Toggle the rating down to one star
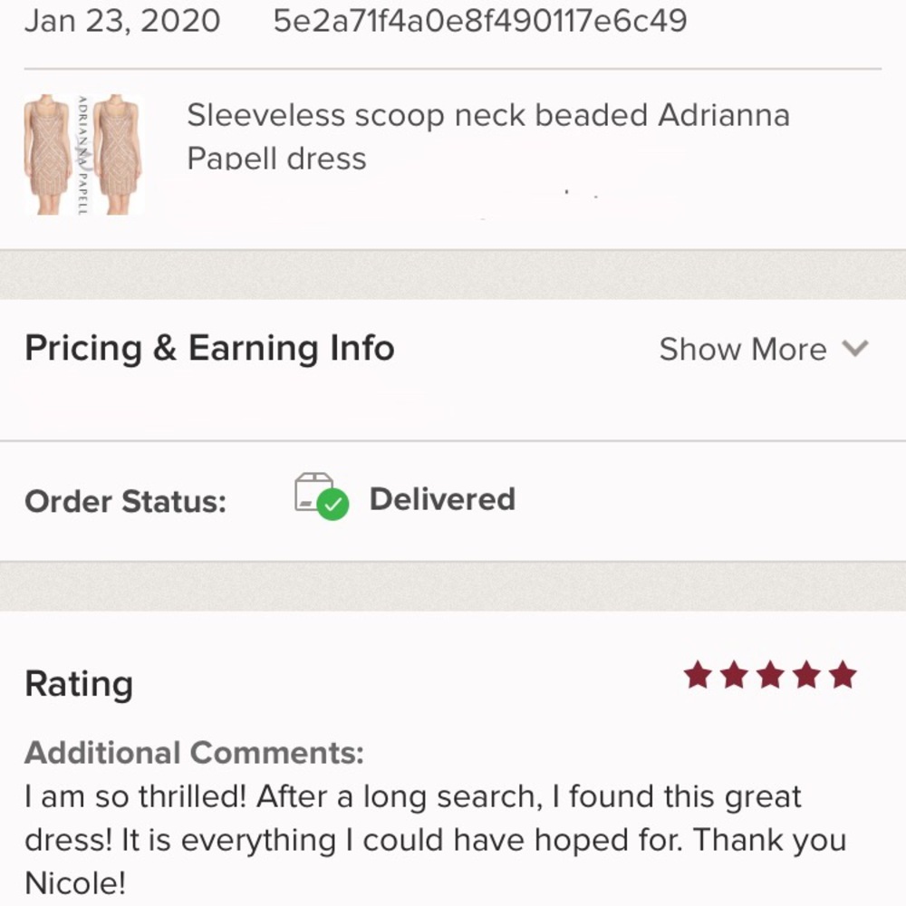Screen dimensions: 906x906 click(698, 675)
